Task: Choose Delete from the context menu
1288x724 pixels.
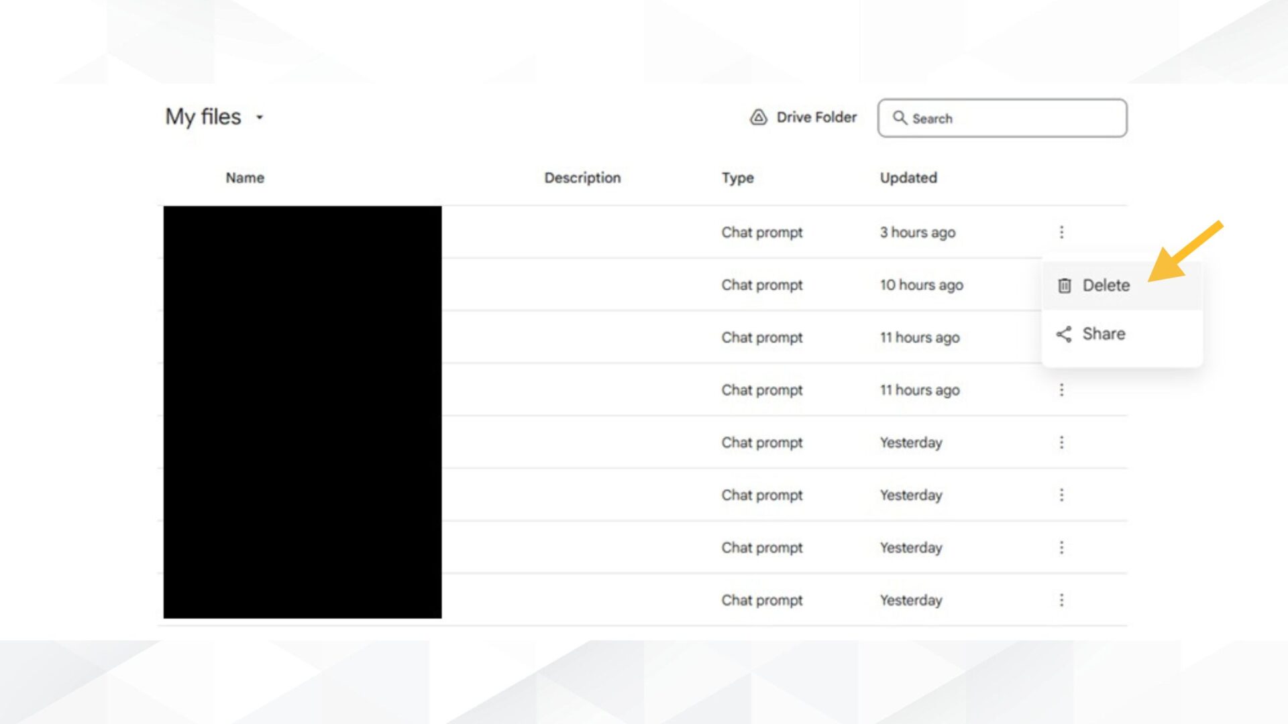Action: [x=1106, y=286]
